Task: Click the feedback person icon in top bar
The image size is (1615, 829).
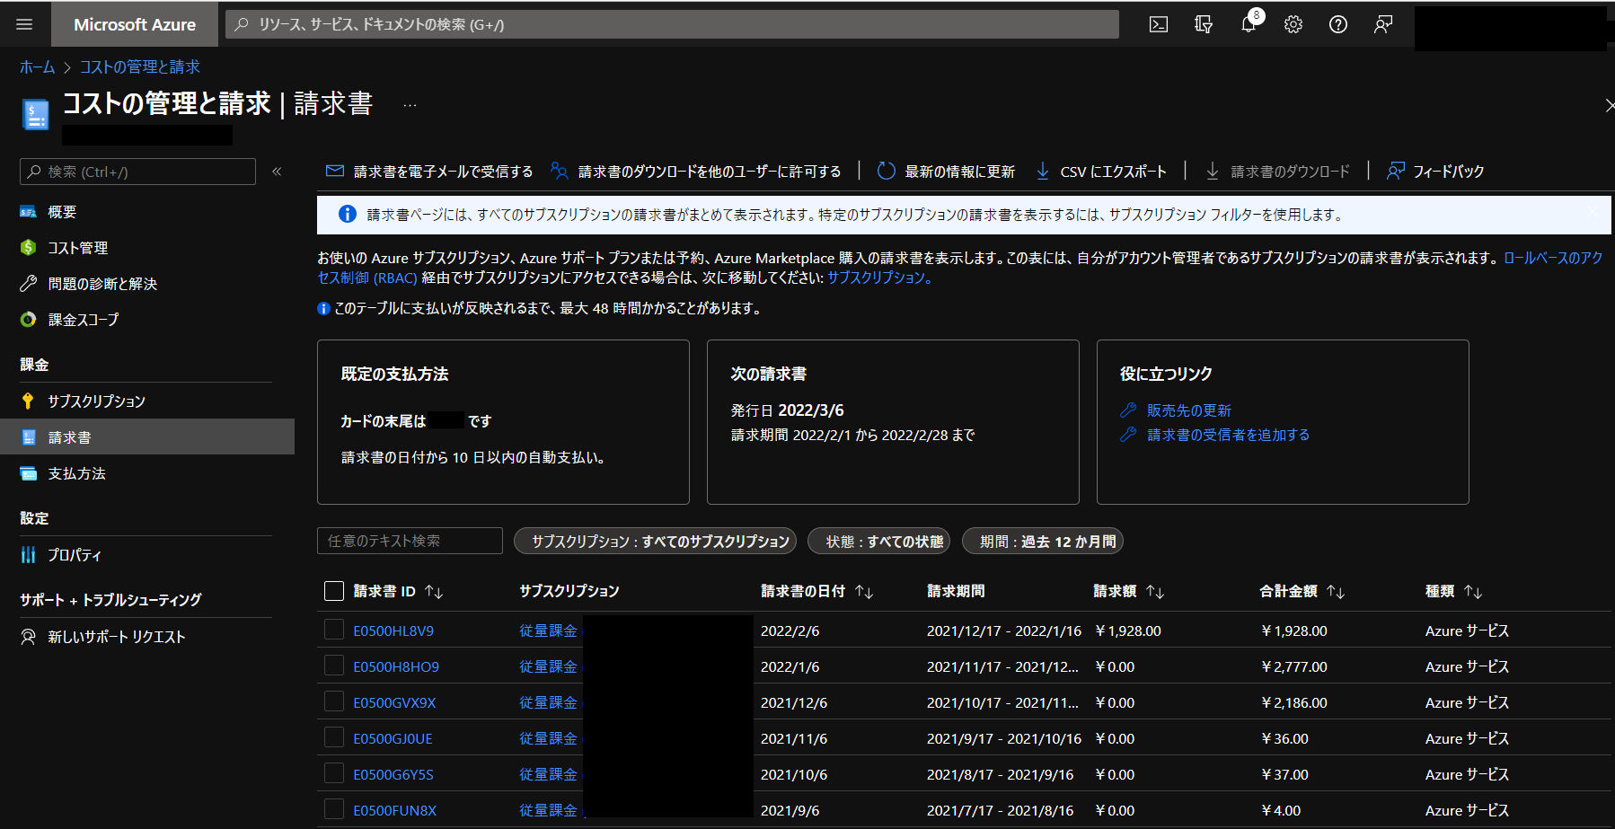Action: coord(1383,24)
